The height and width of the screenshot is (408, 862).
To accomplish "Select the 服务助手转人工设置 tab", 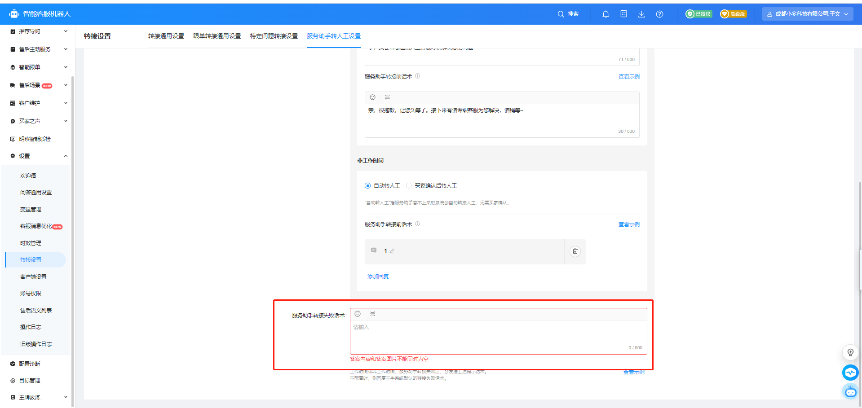I will [334, 36].
